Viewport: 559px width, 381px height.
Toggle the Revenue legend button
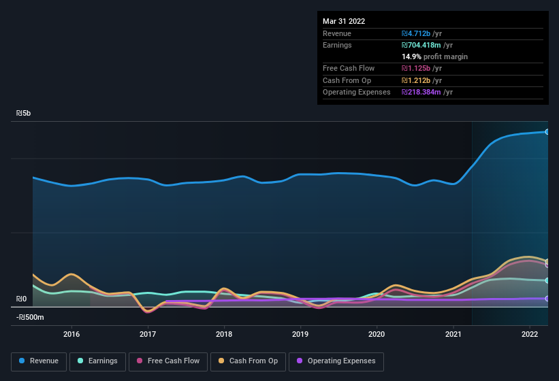[x=39, y=361]
